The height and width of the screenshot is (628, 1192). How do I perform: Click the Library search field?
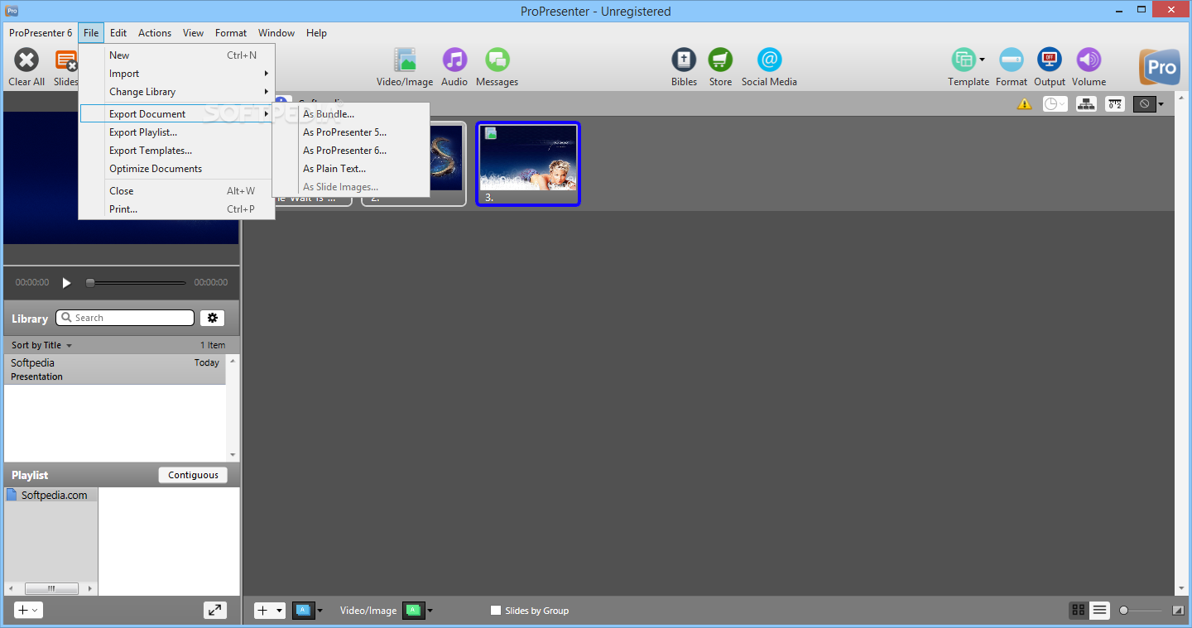(125, 318)
